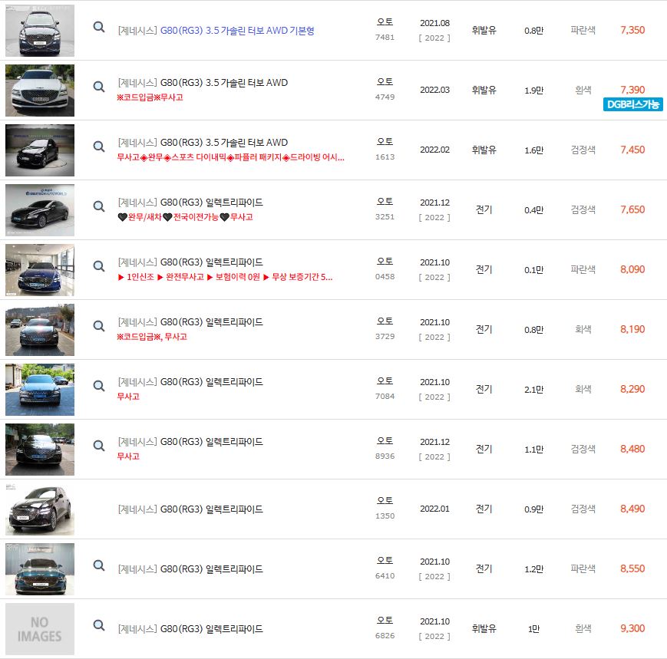Click the mileage 2.1만
Screen dimensions: 667x659
[534, 390]
